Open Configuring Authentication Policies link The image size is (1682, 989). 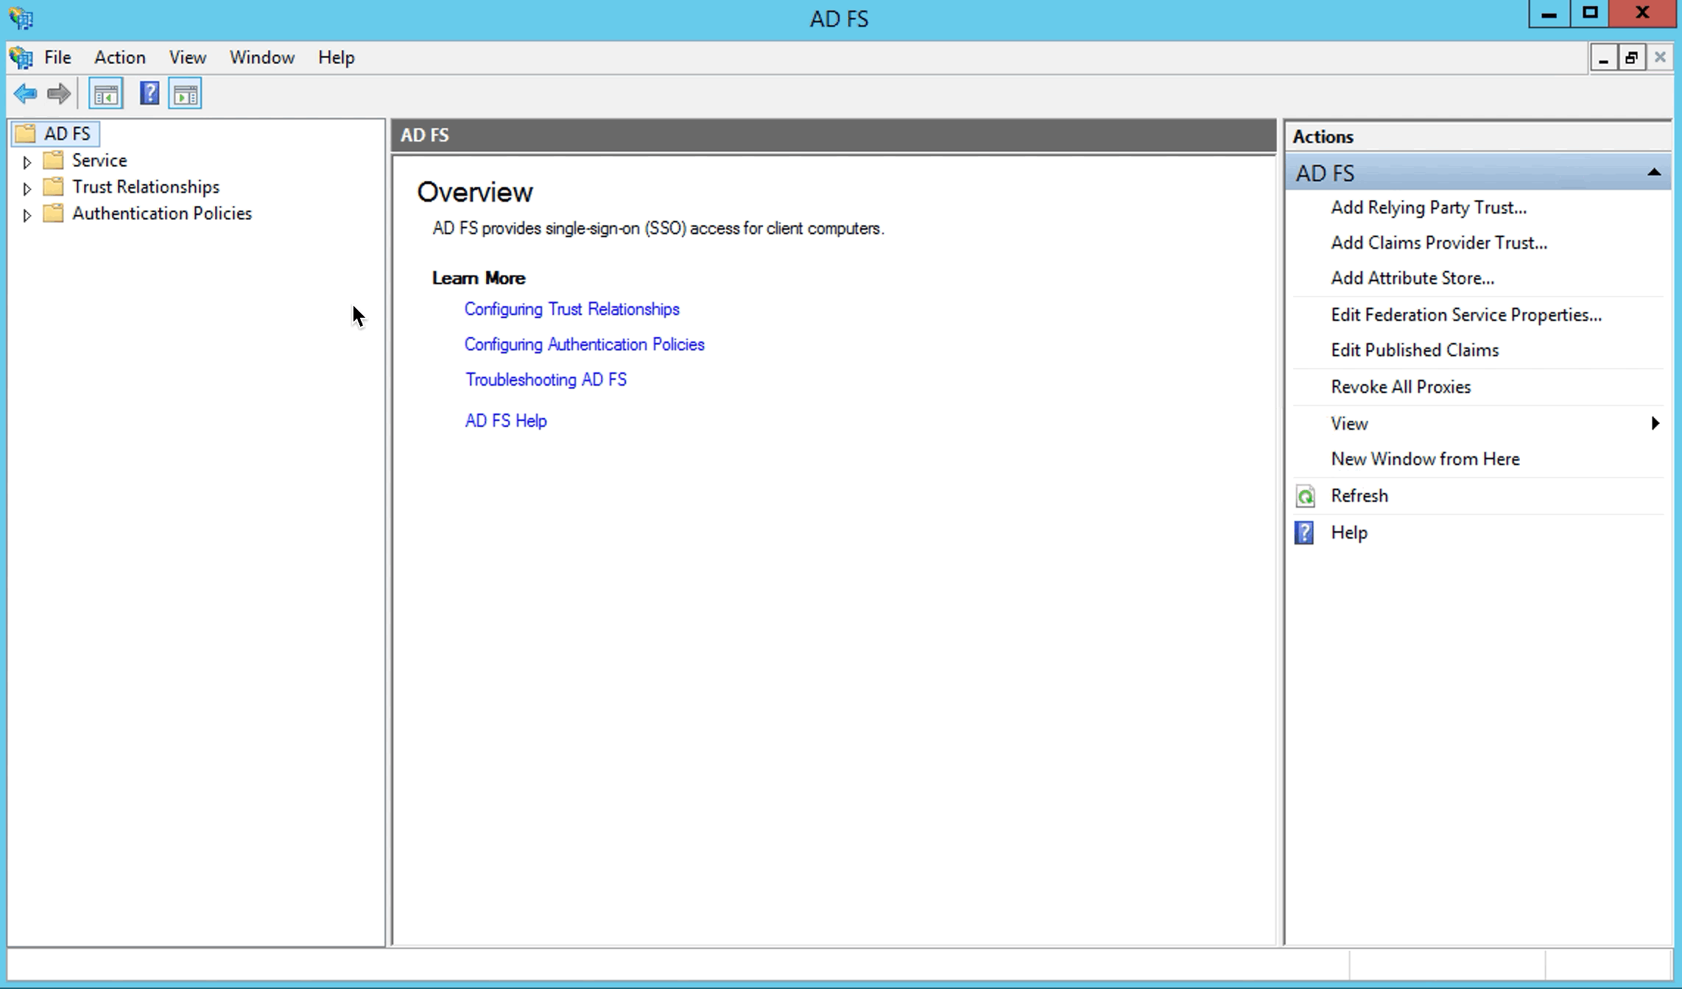[585, 344]
